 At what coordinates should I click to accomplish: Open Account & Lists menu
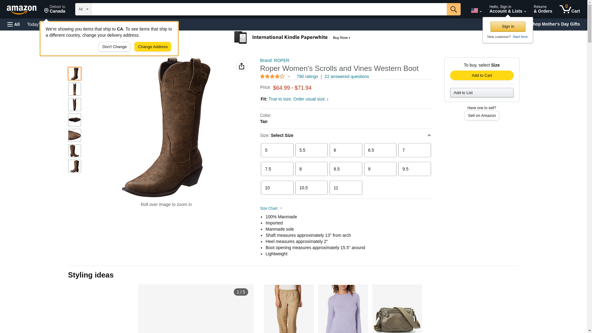coord(507,9)
